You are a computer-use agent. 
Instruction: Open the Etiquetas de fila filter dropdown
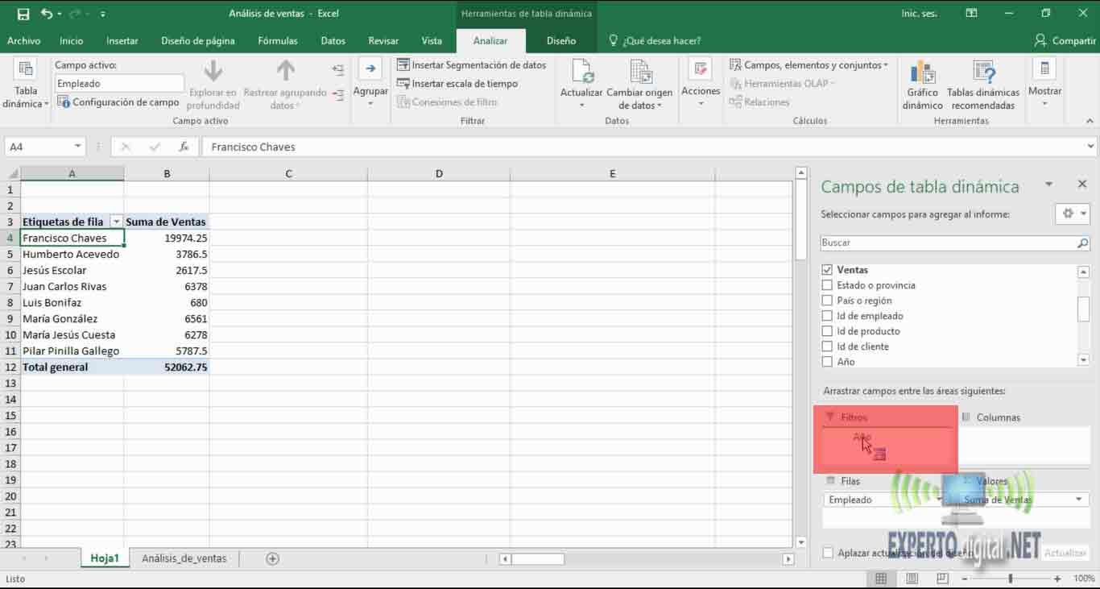point(117,222)
